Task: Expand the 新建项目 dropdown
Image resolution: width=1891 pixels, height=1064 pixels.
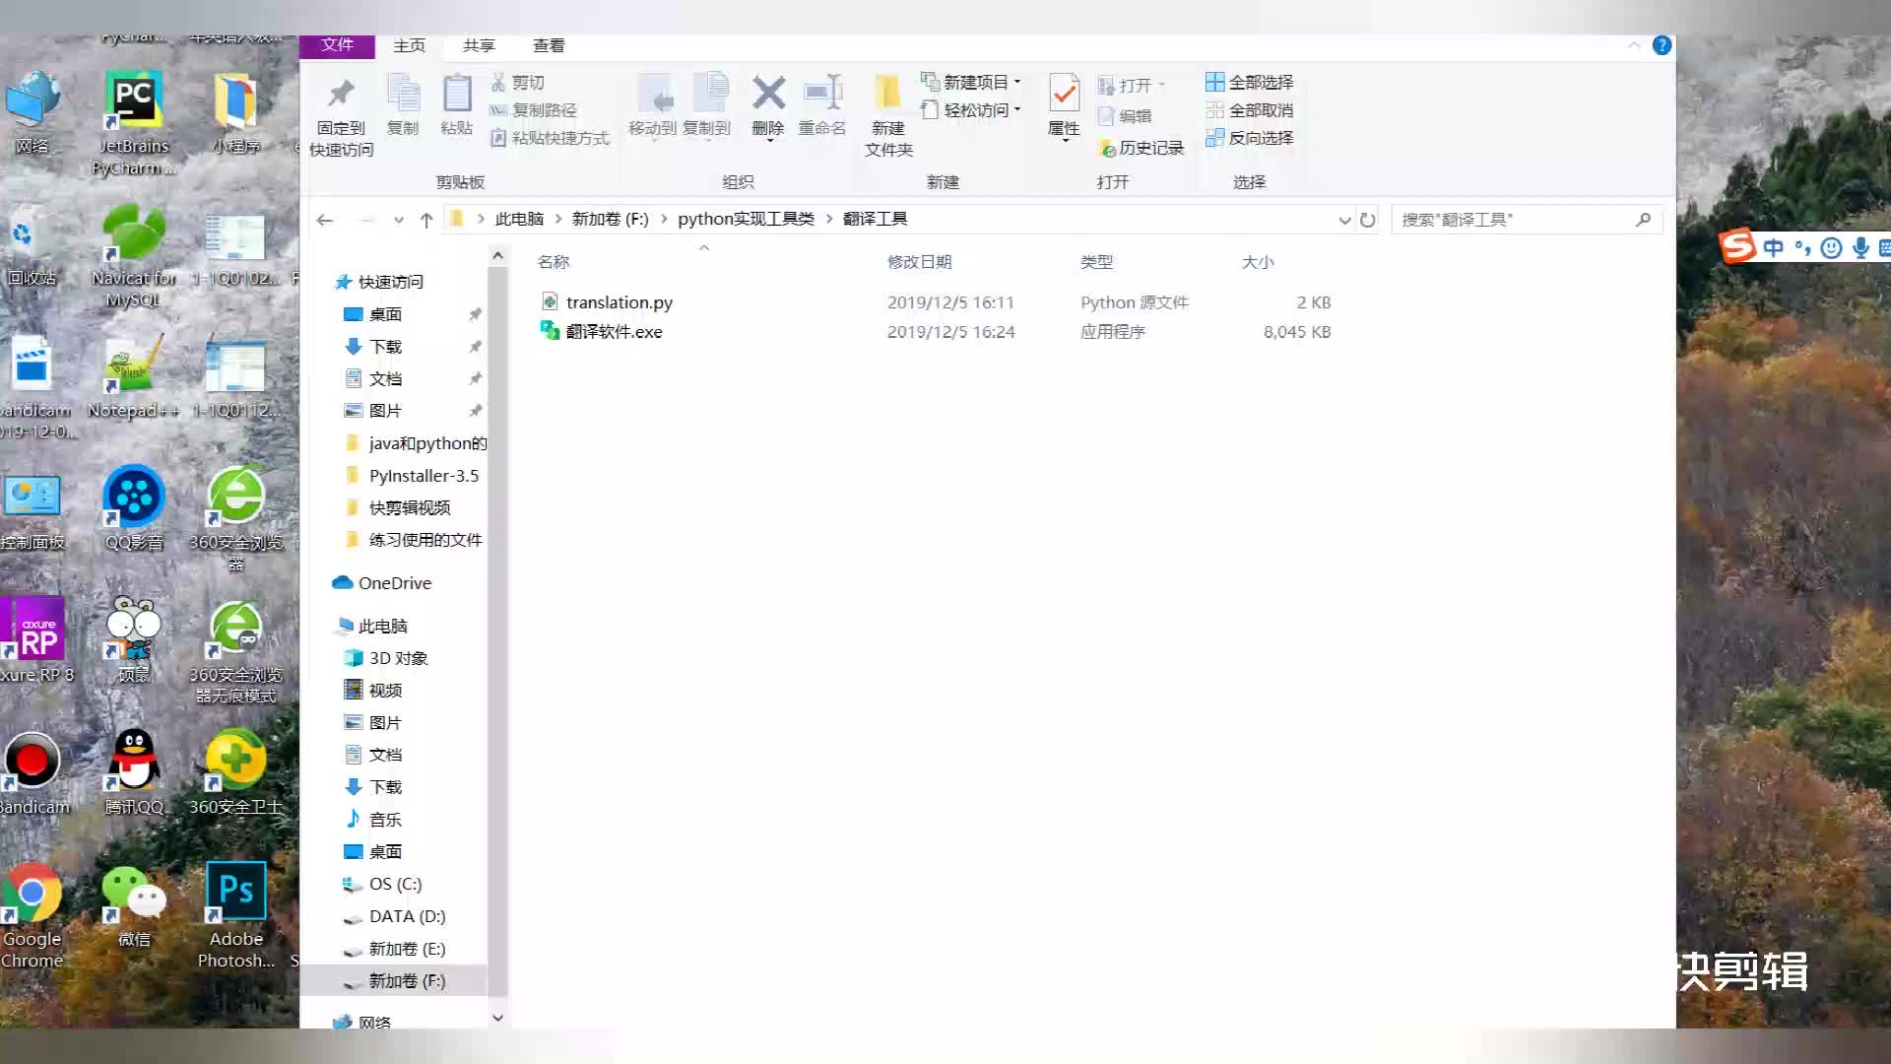Action: click(x=1018, y=82)
